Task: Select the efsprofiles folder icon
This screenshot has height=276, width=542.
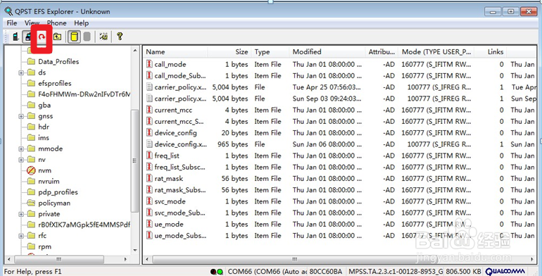Action: coord(31,83)
